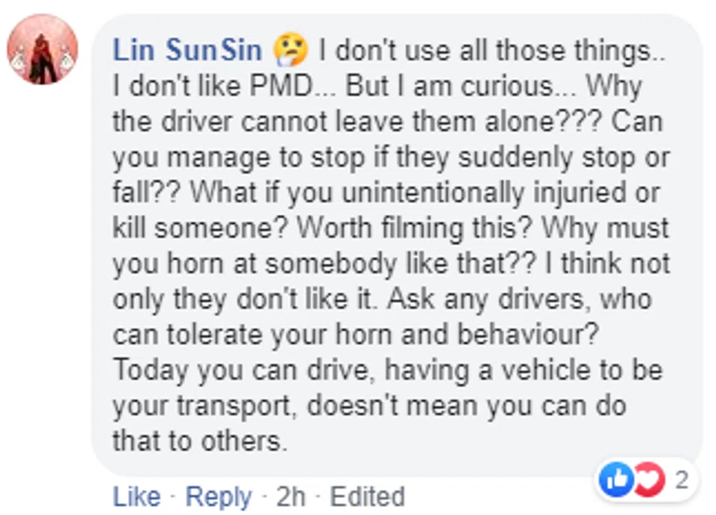
Task: Click the phrase 'But I am curious'
Action: pyautogui.click(x=450, y=87)
